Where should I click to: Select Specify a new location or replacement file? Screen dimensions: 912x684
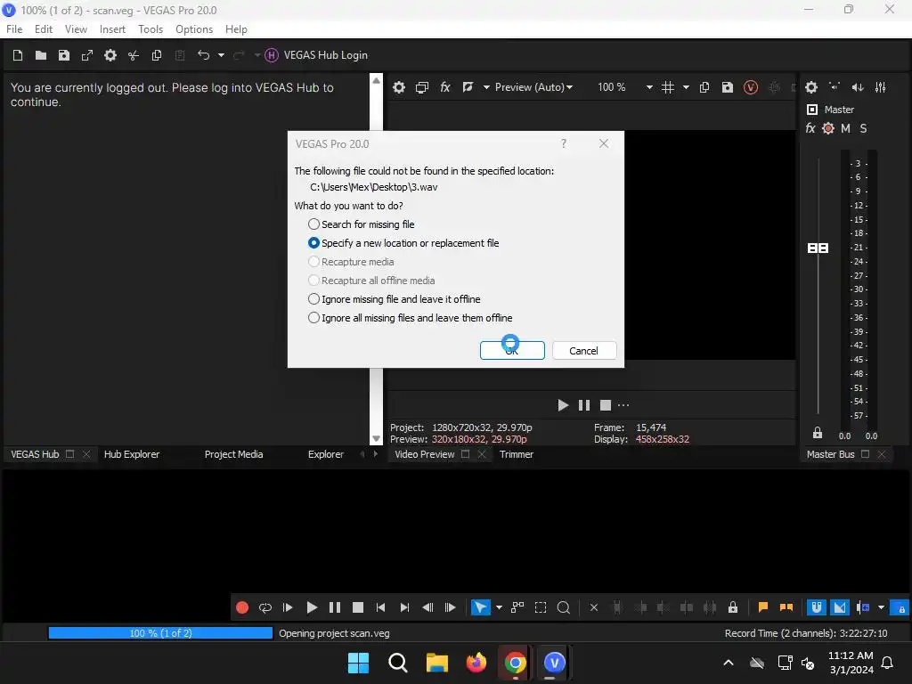[x=403, y=242]
